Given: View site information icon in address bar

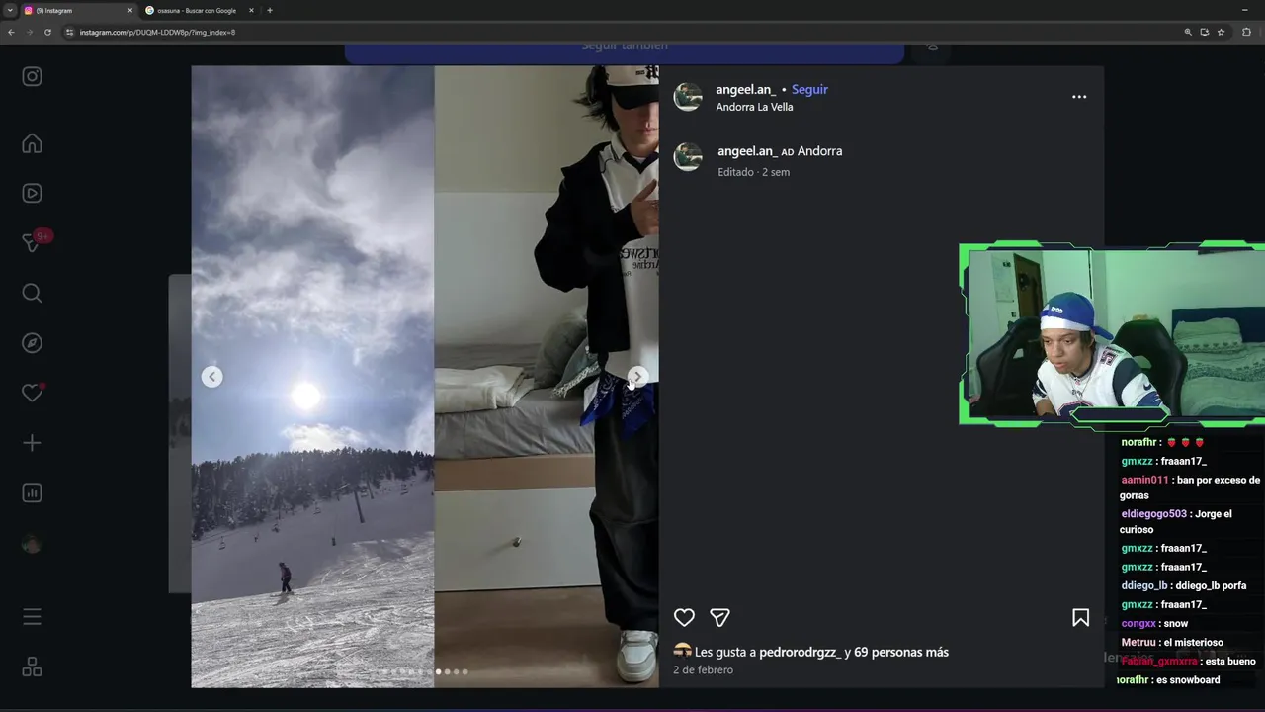Looking at the screenshot, I should [x=69, y=32].
